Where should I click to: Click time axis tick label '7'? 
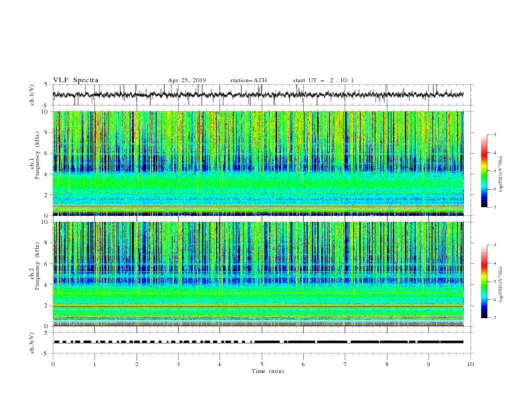(345, 364)
